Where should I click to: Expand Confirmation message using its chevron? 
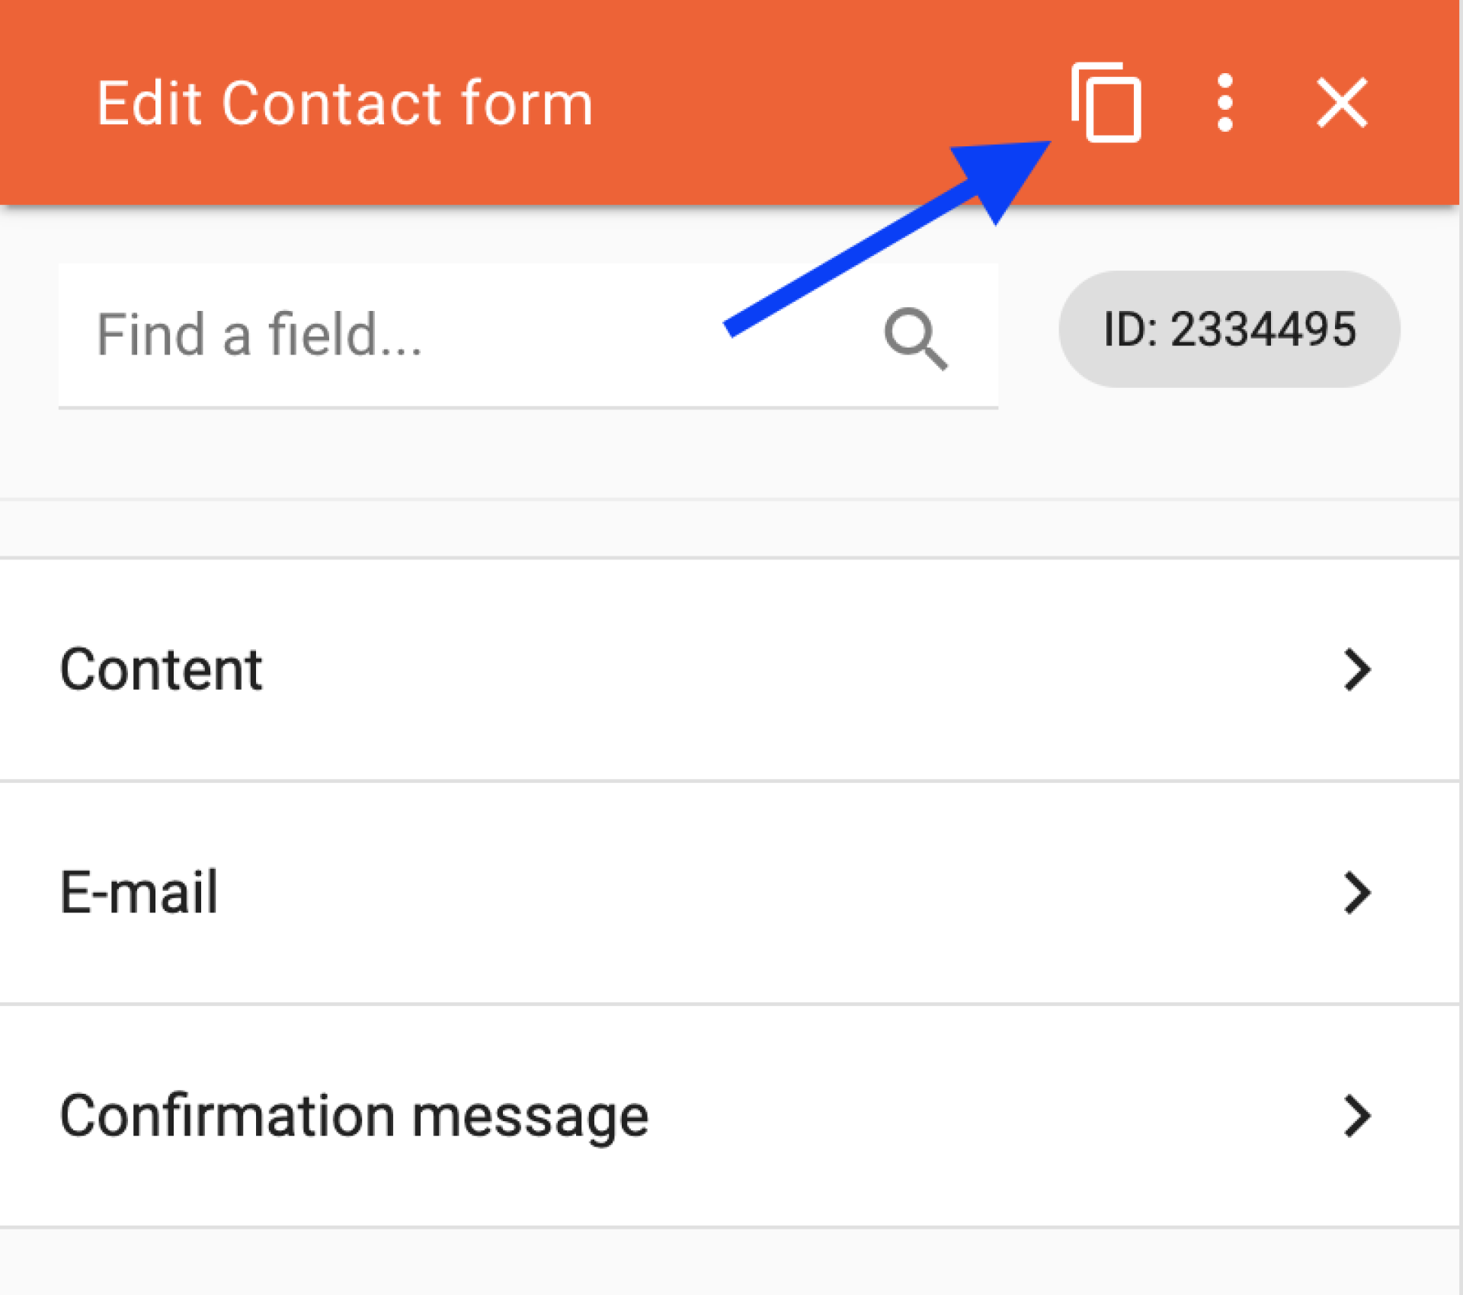point(1357,1117)
